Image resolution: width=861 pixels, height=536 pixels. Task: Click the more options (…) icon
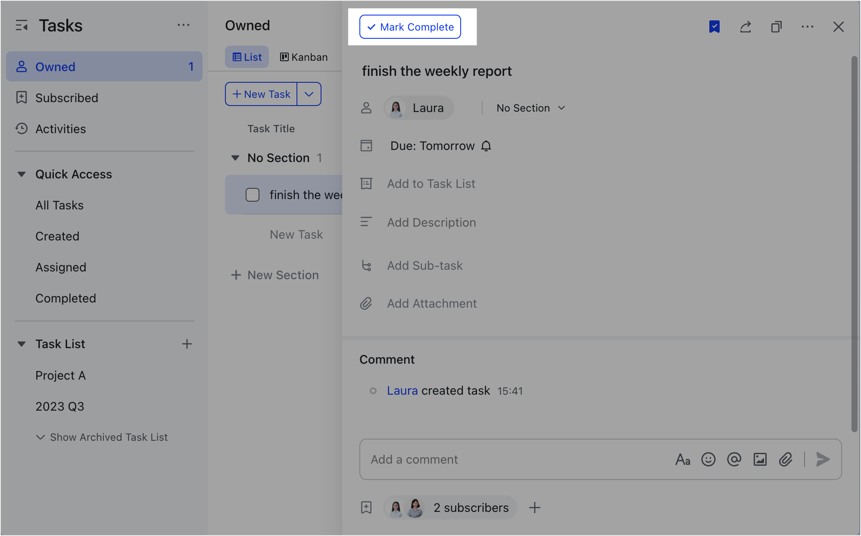pos(807,27)
